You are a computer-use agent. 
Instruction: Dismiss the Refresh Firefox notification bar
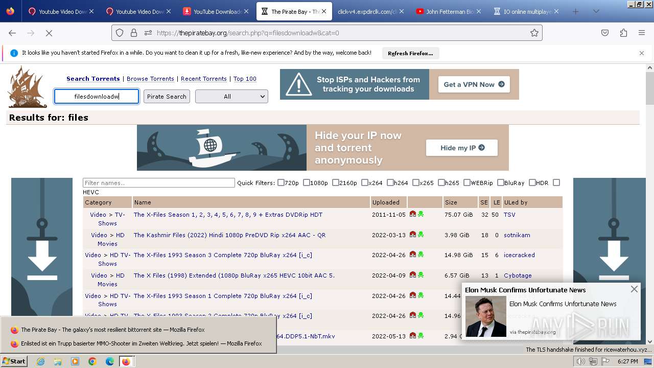point(642,53)
